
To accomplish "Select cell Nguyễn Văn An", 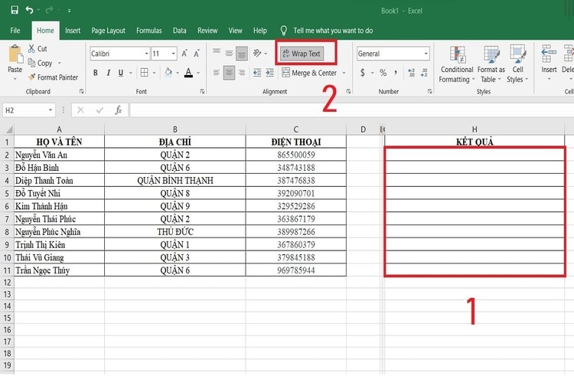I will click(59, 155).
